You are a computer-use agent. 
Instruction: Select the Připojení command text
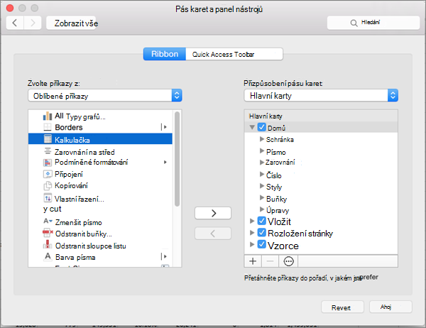tap(68, 174)
